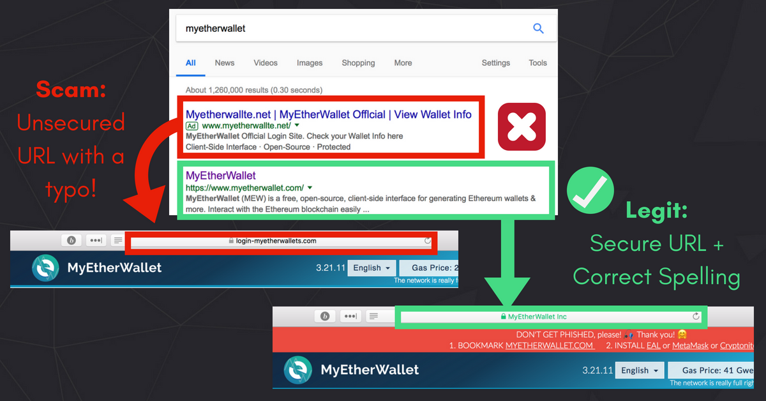Click the MyEtherWallet logo on the scam page
This screenshot has width=766, height=401.
(x=46, y=268)
